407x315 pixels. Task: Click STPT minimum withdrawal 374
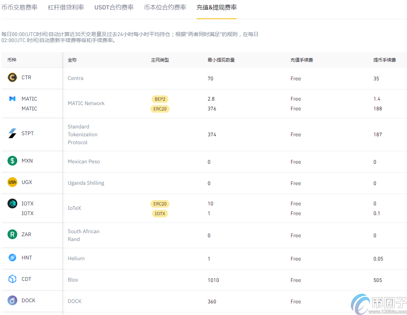[212, 134]
